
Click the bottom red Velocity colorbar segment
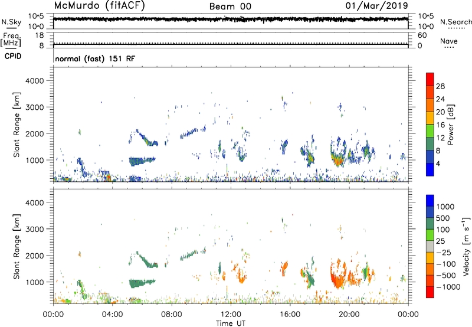pyautogui.click(x=430, y=292)
